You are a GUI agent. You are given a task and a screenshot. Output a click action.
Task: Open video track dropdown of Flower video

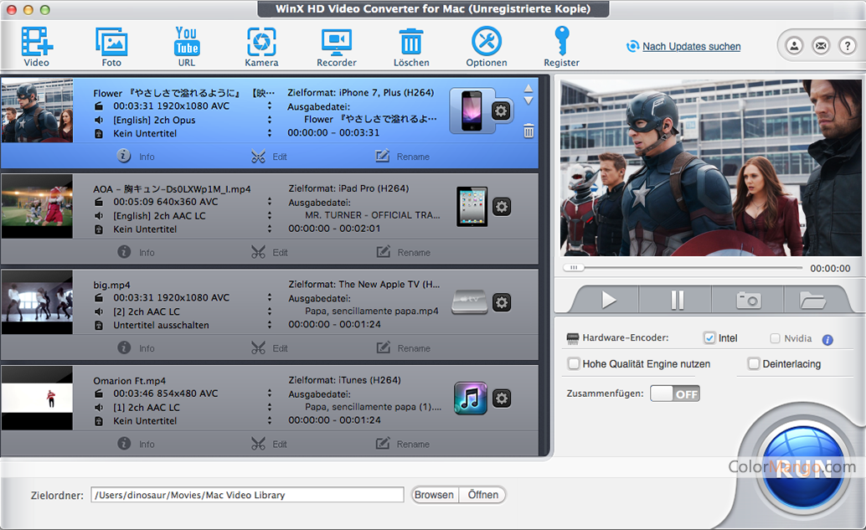[x=270, y=106]
